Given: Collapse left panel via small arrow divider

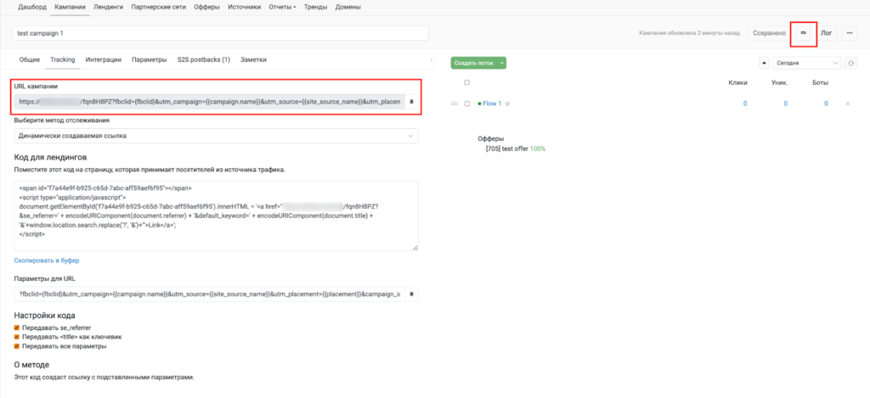Looking at the screenshot, I should click(431, 60).
